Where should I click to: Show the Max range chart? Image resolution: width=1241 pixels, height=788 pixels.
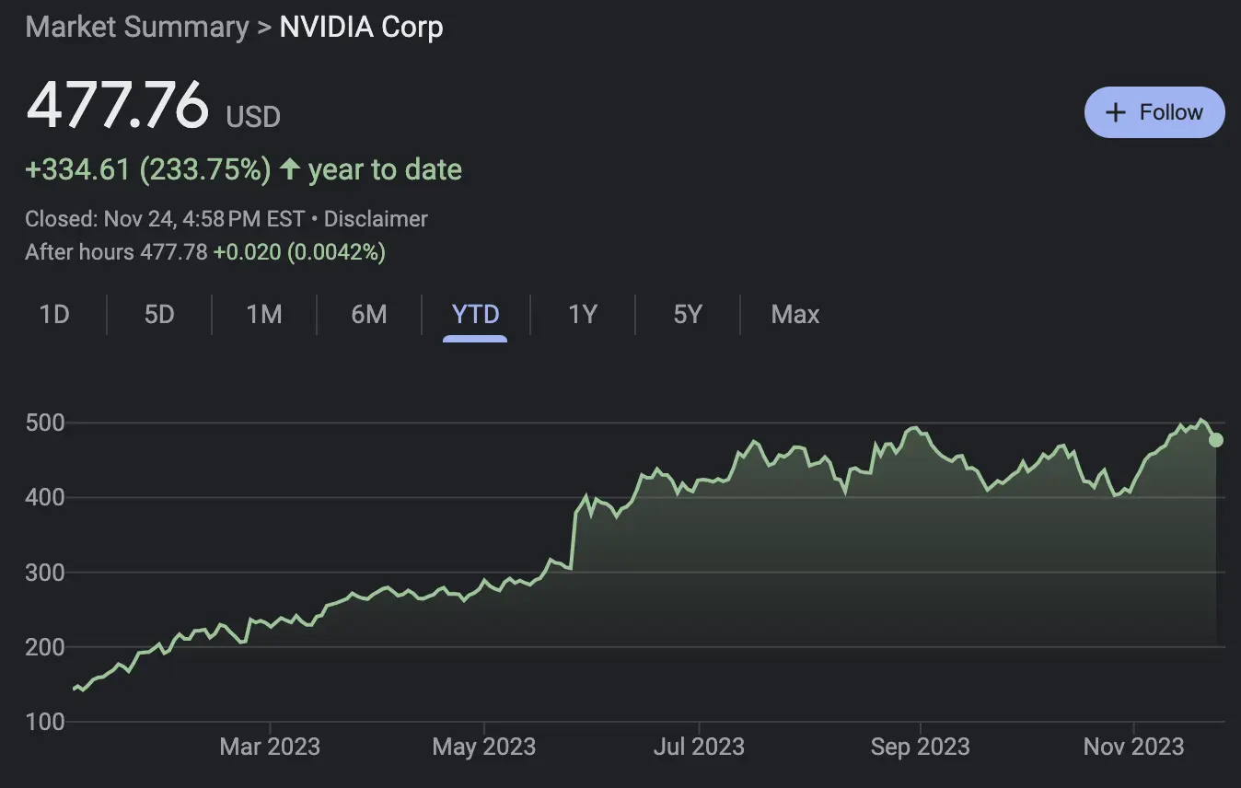pyautogui.click(x=795, y=315)
